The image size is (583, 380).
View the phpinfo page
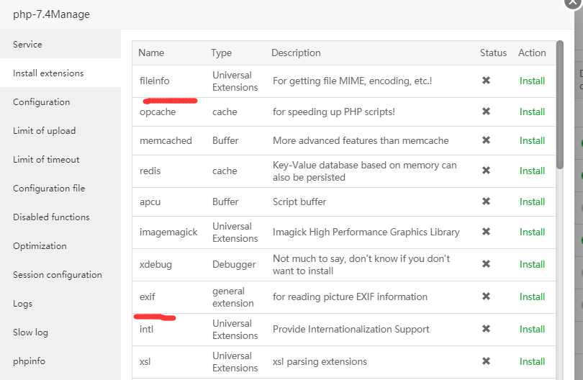pos(29,361)
